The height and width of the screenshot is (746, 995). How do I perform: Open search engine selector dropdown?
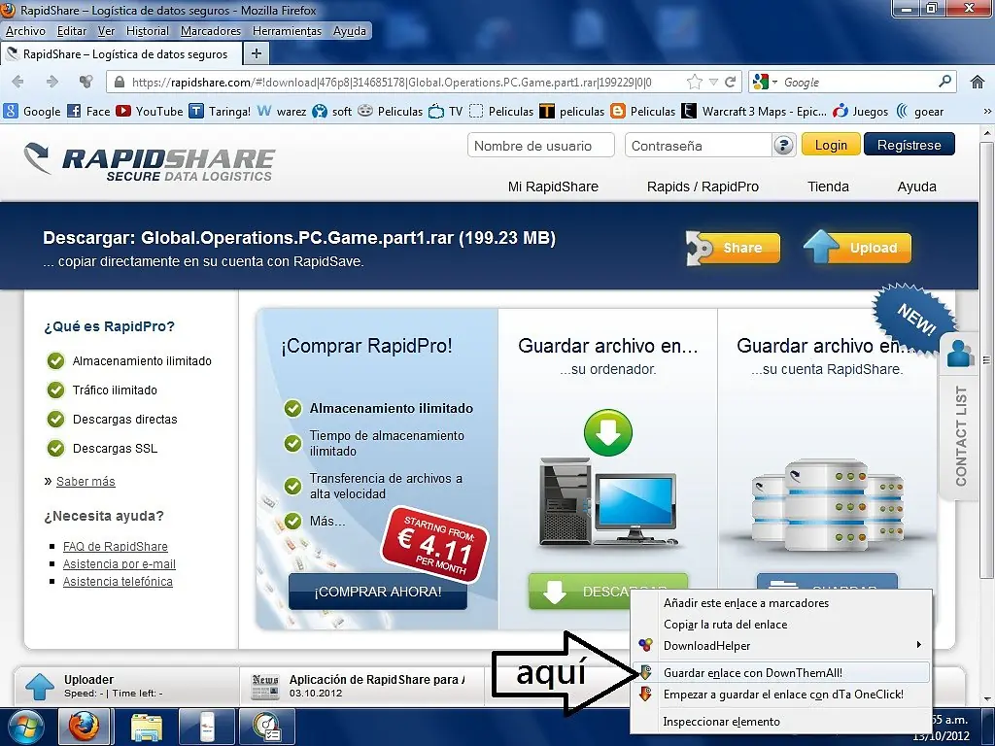tap(764, 82)
